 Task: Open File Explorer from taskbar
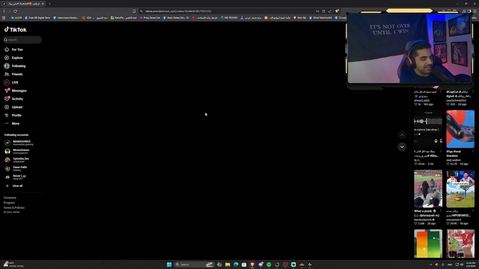pos(228,265)
